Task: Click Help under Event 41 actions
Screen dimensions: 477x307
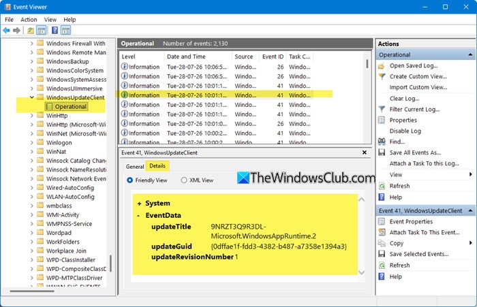Action: [395, 276]
